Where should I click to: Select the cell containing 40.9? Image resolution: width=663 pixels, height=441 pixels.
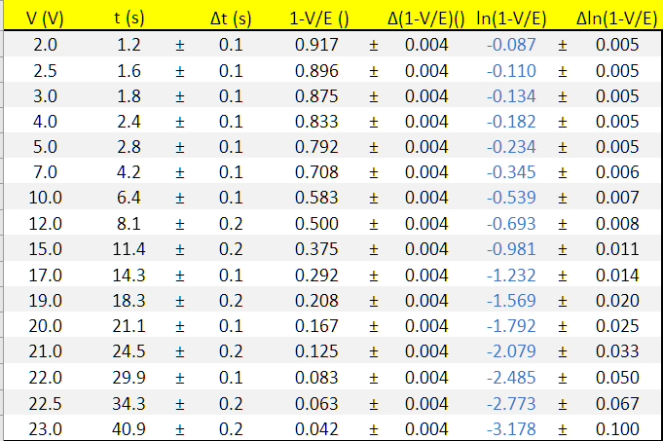129,428
